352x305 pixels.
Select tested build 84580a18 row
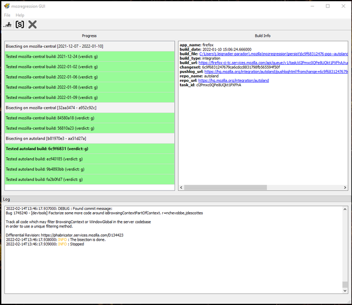[x=90, y=118]
